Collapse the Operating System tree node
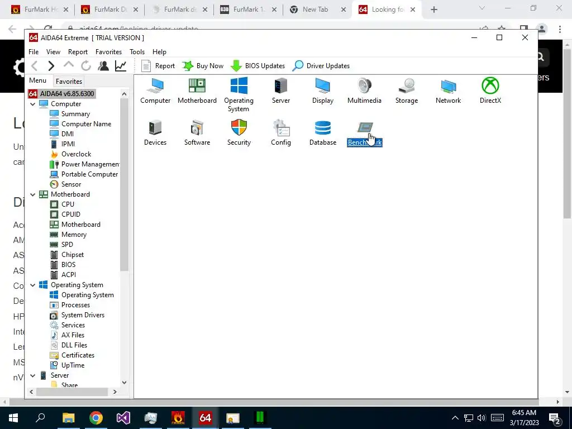Viewport: 572px width, 429px height. (33, 285)
